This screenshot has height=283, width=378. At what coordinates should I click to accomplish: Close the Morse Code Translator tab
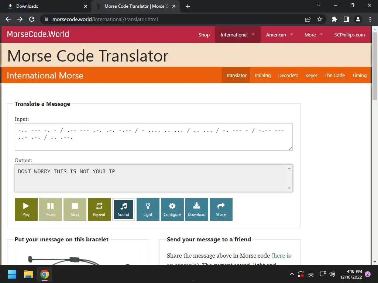click(174, 6)
